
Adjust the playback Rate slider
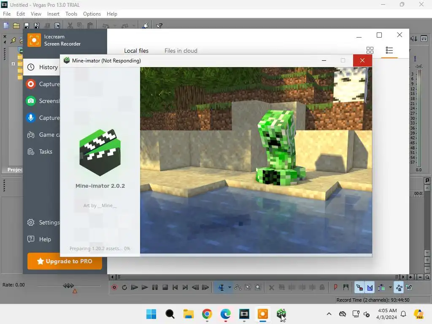tap(69, 286)
